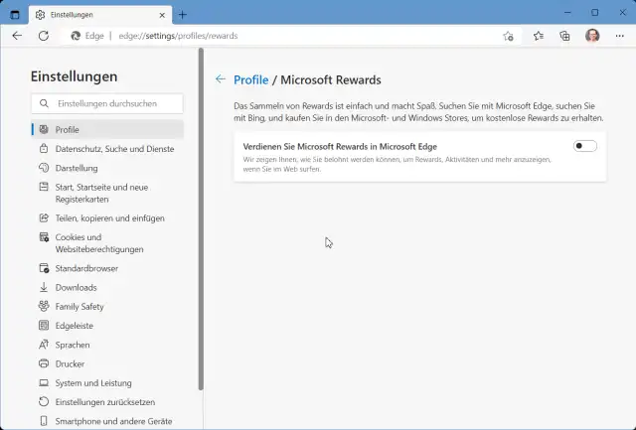Select Profile in settings sidebar
636x430 pixels.
(107, 130)
